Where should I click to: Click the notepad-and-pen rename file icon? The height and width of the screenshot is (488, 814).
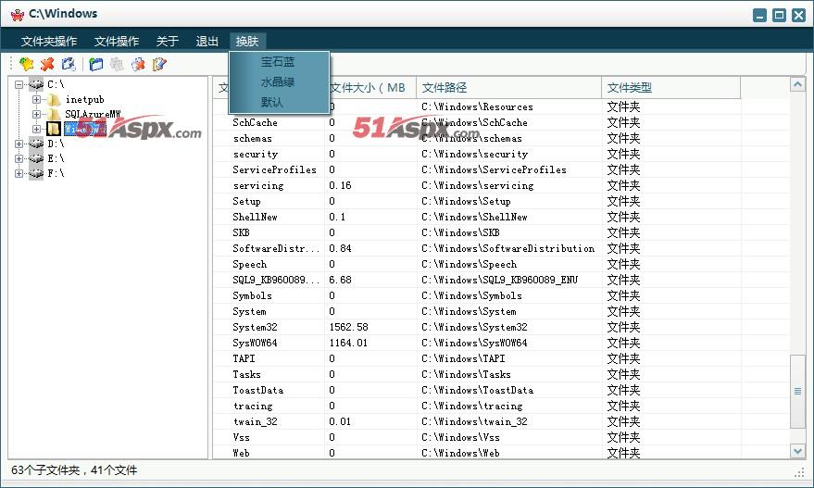[x=159, y=64]
